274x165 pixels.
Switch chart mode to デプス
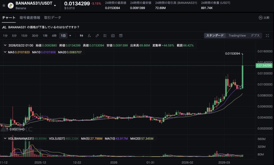(x=255, y=36)
